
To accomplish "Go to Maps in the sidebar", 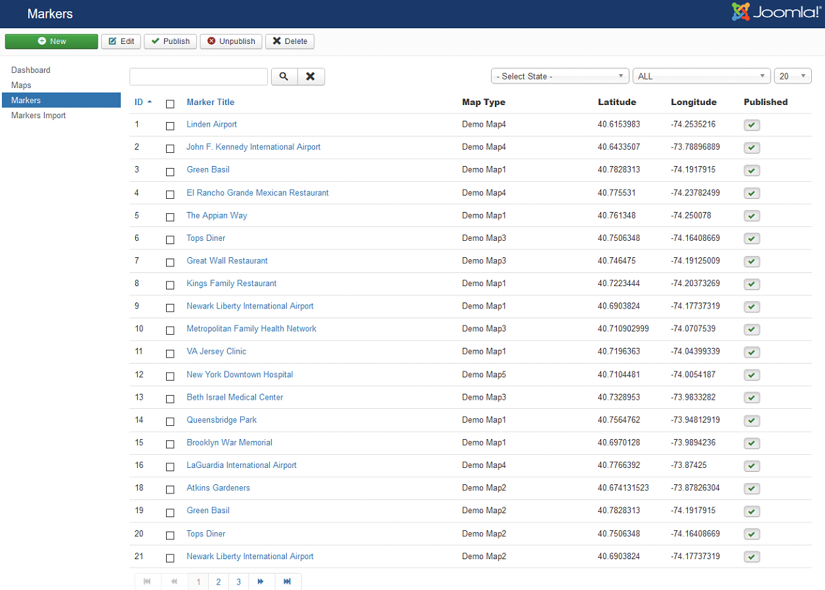I will click(x=22, y=85).
